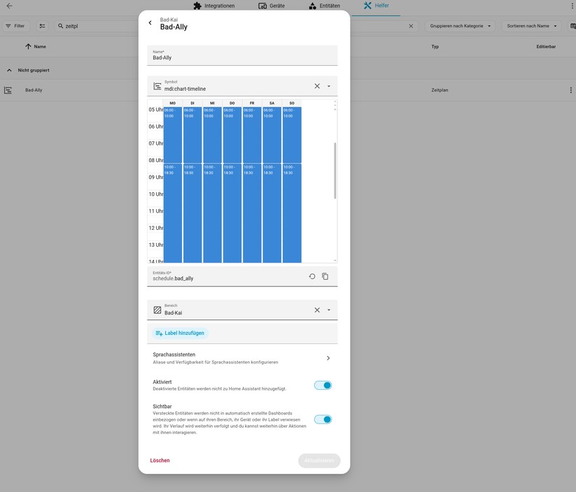The image size is (576, 492).
Task: Reset the entity ID to default
Action: tap(312, 276)
